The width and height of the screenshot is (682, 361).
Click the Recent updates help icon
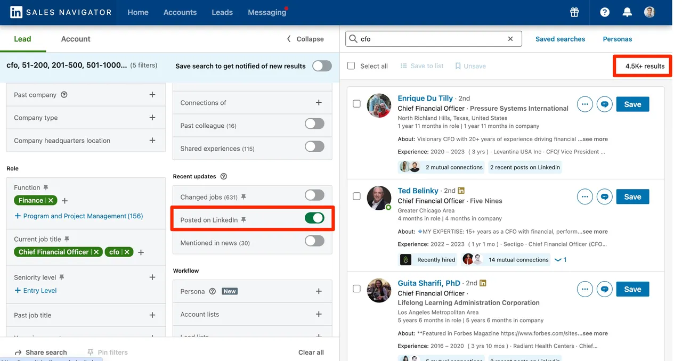tap(223, 176)
